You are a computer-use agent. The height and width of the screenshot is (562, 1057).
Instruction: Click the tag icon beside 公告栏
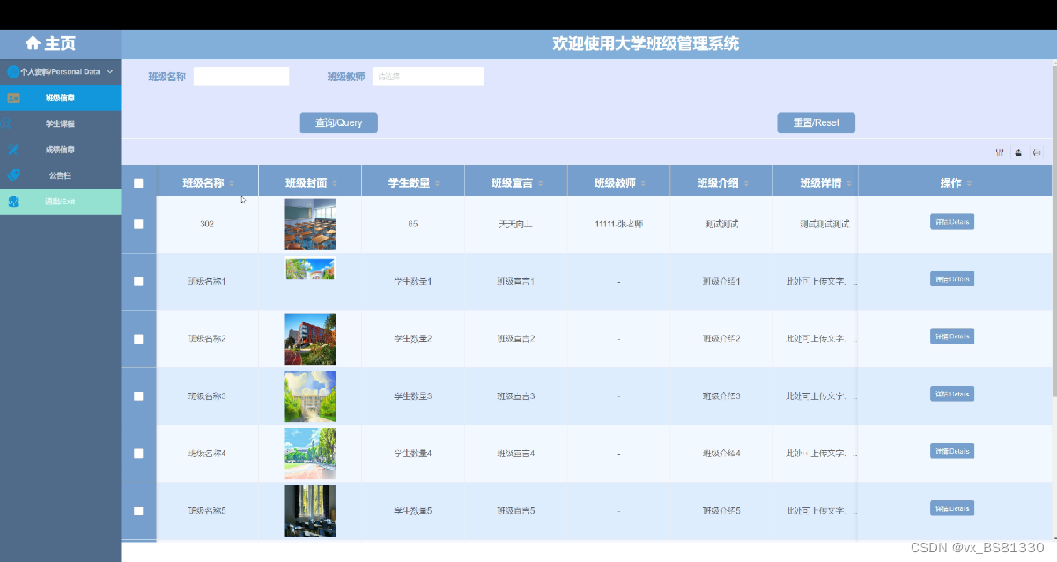point(13,175)
